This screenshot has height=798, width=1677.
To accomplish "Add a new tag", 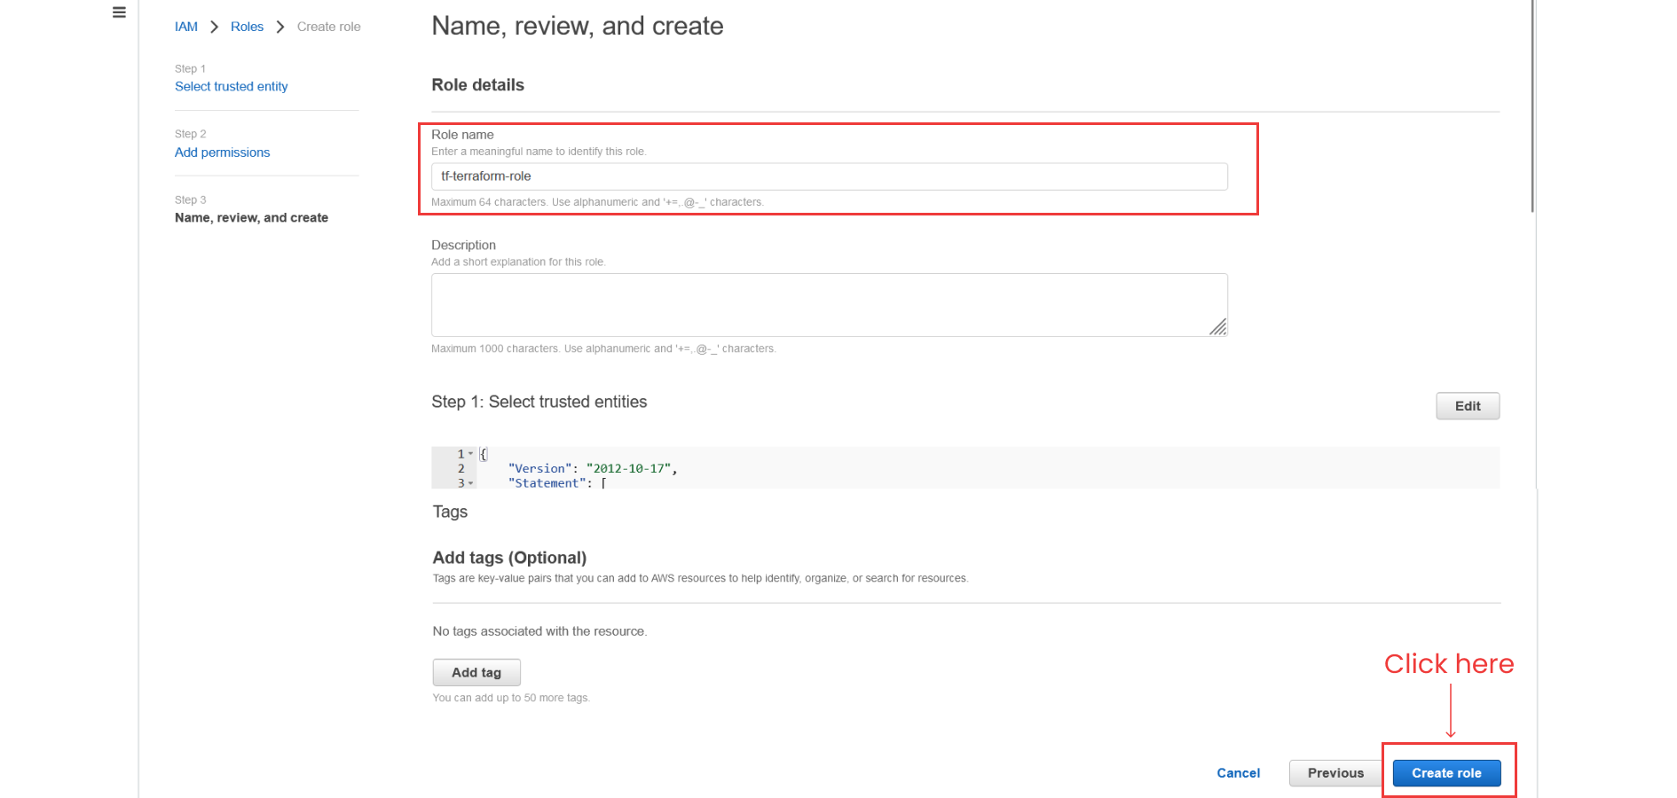I will [476, 672].
